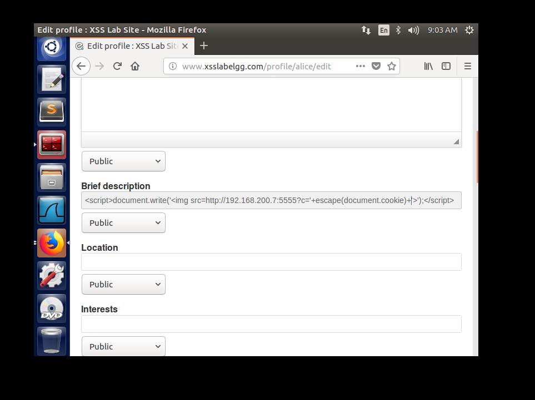535x400 pixels.
Task: Open the Terminator terminal from dock
Action: point(52,145)
